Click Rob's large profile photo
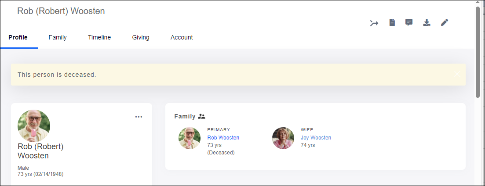Screen dimensions: 485x186 pos(34,126)
